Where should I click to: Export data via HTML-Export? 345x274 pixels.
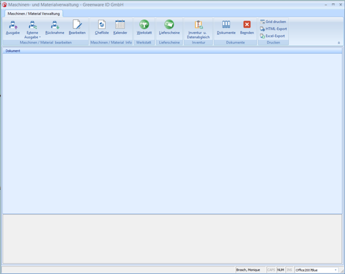tap(273, 29)
